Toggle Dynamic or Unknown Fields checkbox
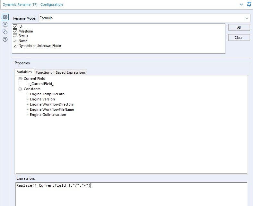253x206 pixels. pos(15,46)
